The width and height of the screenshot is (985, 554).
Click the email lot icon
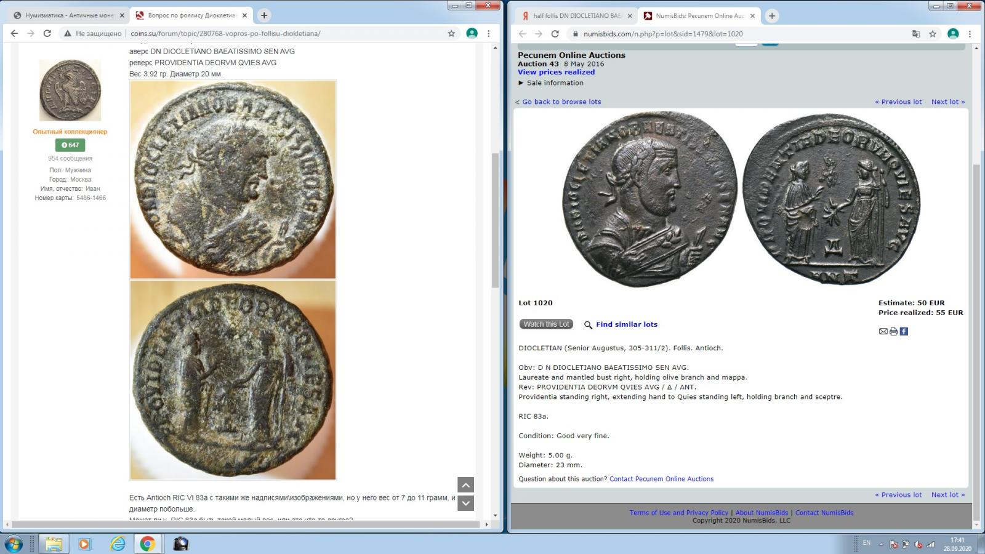(883, 331)
